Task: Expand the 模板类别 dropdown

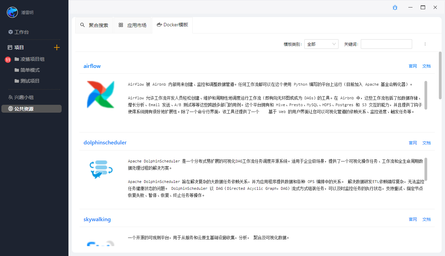Action: click(321, 44)
